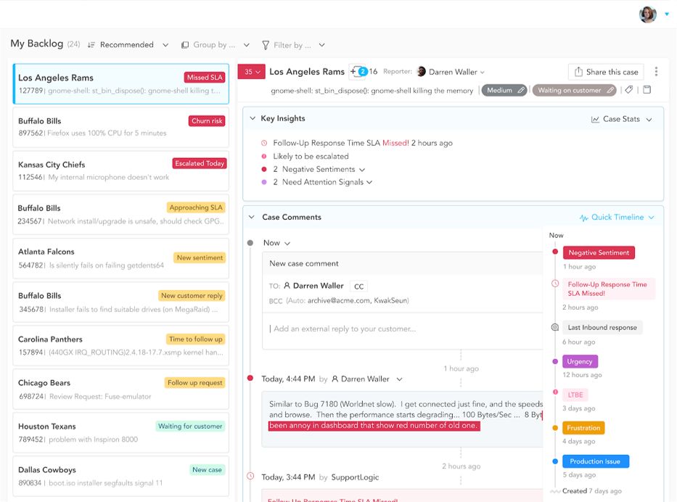This screenshot has width=677, height=502.
Task: Click Share this case button
Action: [606, 72]
